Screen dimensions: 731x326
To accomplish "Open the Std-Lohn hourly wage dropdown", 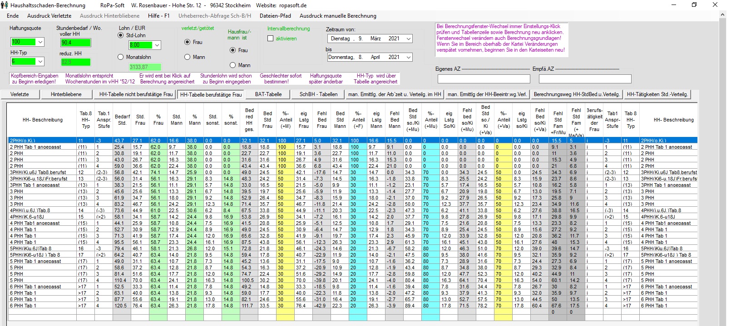I will [x=157, y=45].
